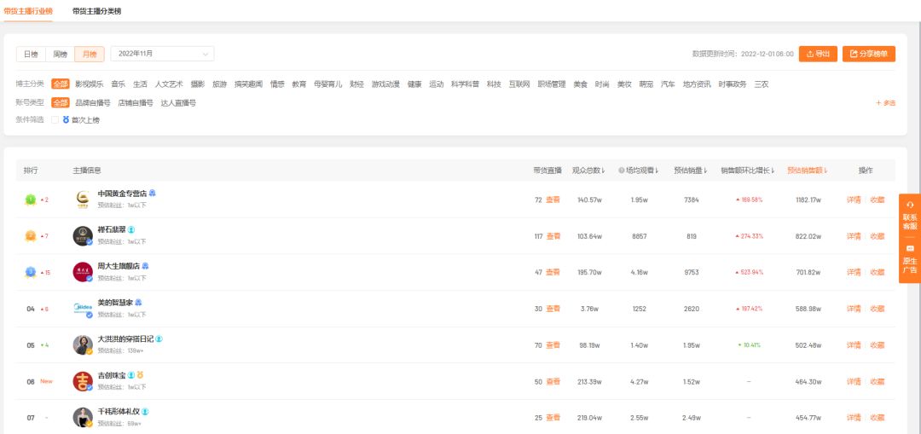
Task: Click the rank 1 medal badge
Action: (x=31, y=200)
